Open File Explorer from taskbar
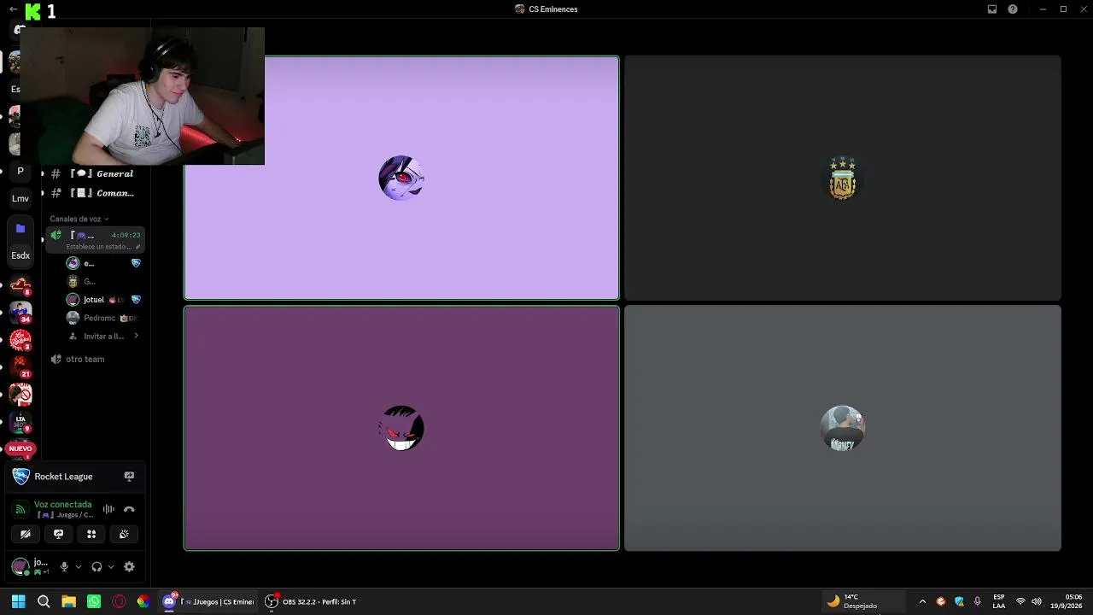This screenshot has height=615, width=1093. (68, 601)
